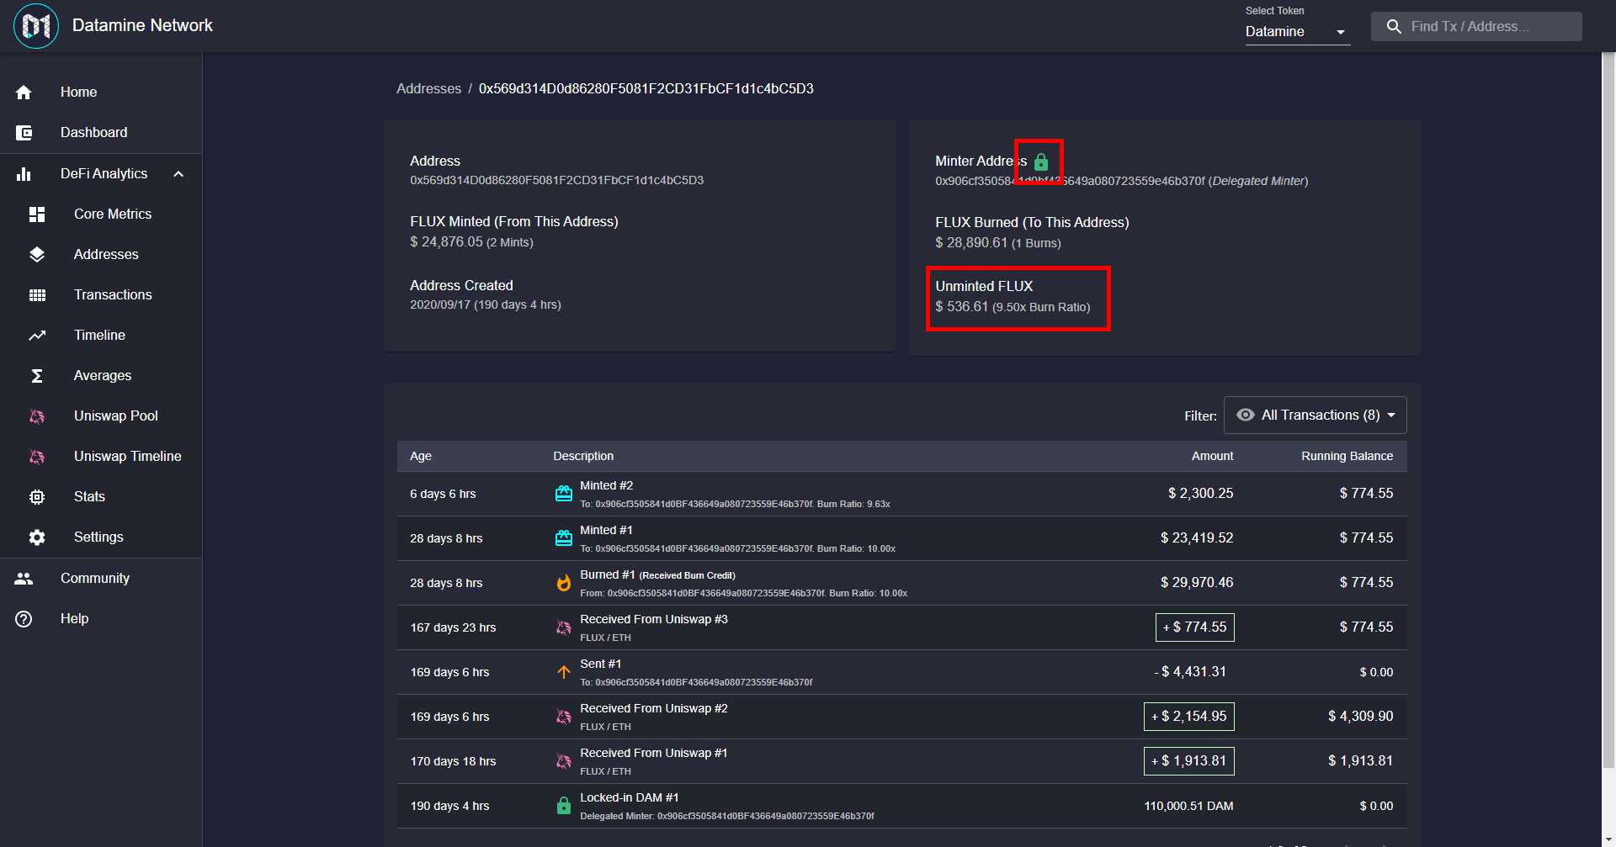Click the Dashboard wallet icon
The image size is (1616, 847).
24,133
